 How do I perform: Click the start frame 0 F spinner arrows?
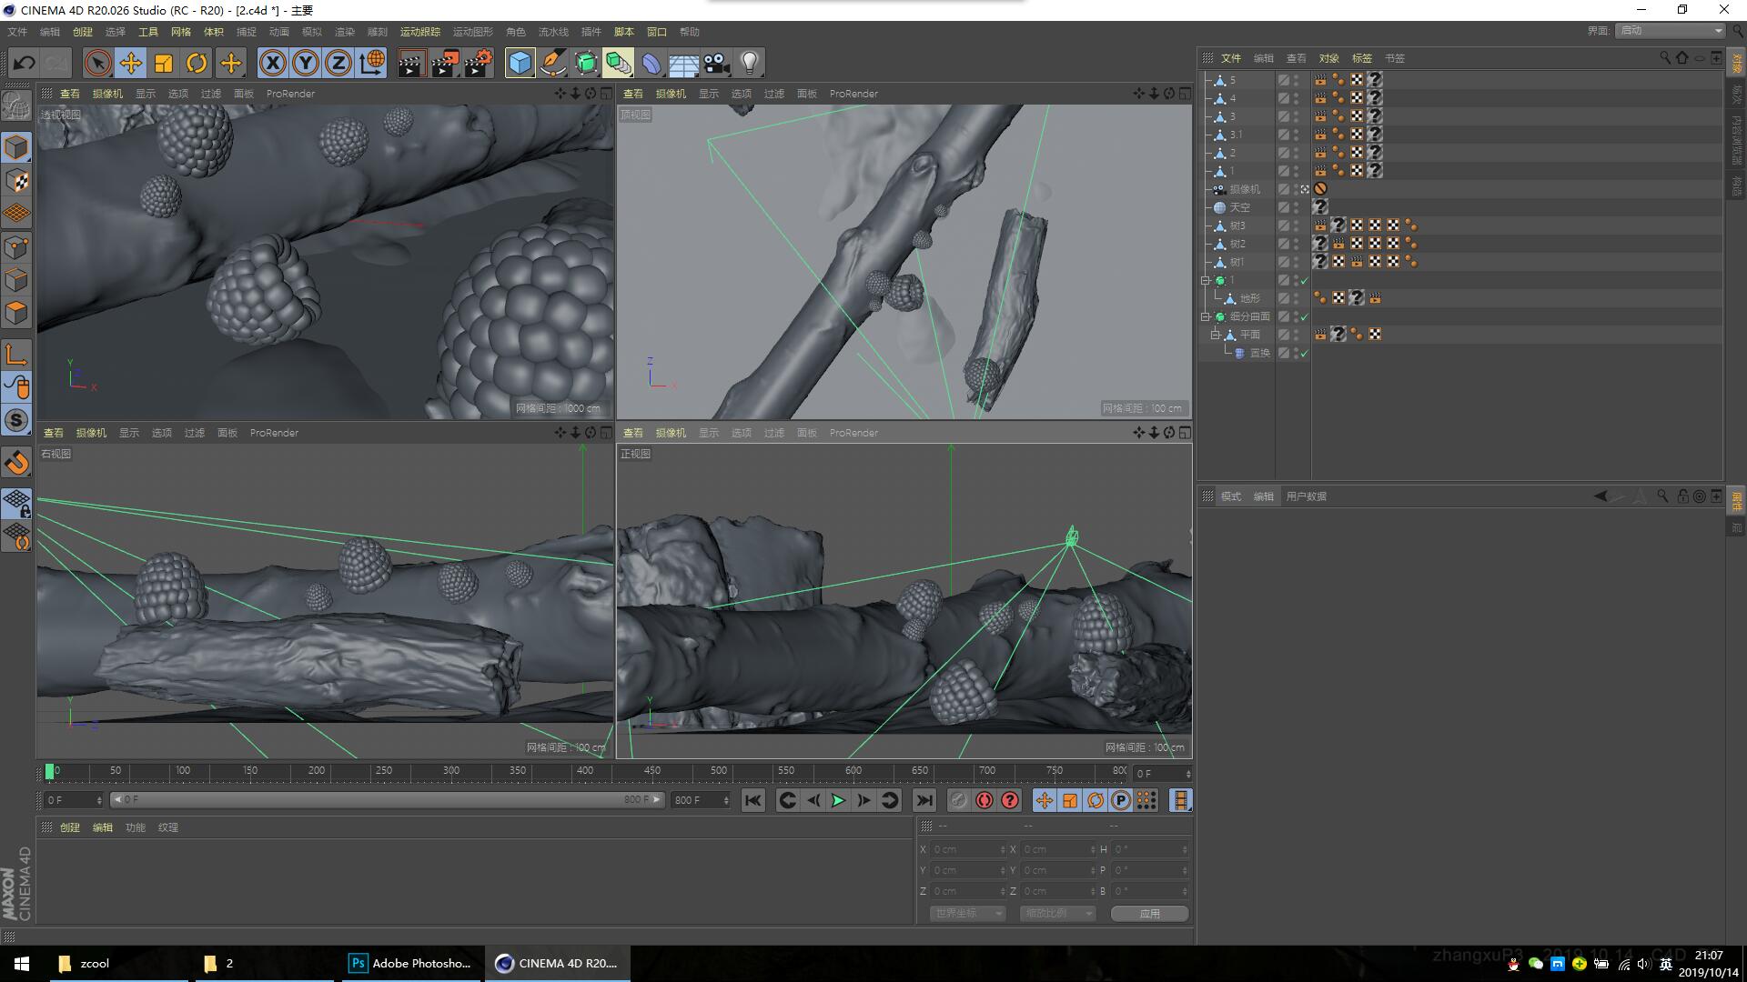(x=98, y=800)
